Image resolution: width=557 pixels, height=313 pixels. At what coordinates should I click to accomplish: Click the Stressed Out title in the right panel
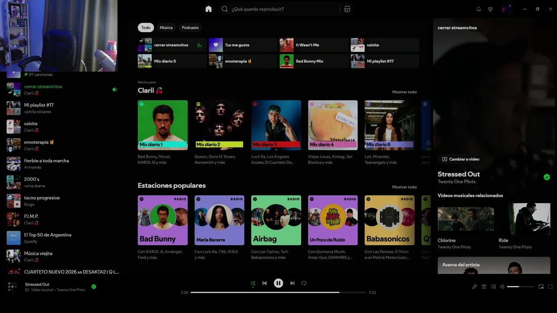coord(459,174)
